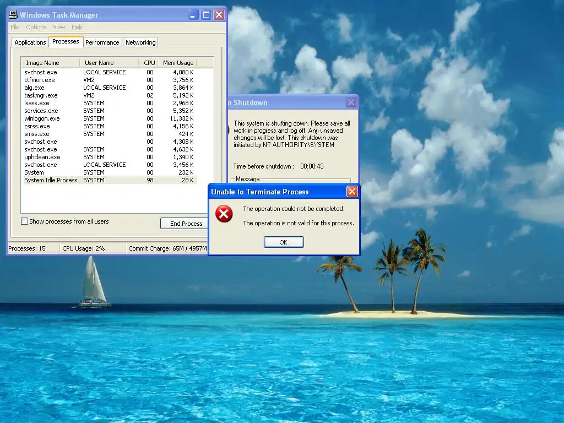Select the Processes tab
The image size is (564, 423).
(x=66, y=41)
